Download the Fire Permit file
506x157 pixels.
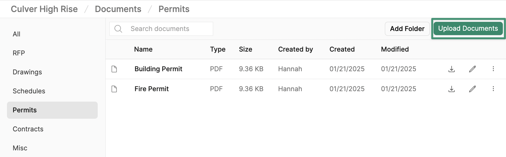coord(452,89)
